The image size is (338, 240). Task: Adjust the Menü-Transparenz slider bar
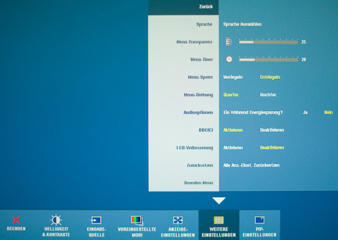[x=268, y=42]
